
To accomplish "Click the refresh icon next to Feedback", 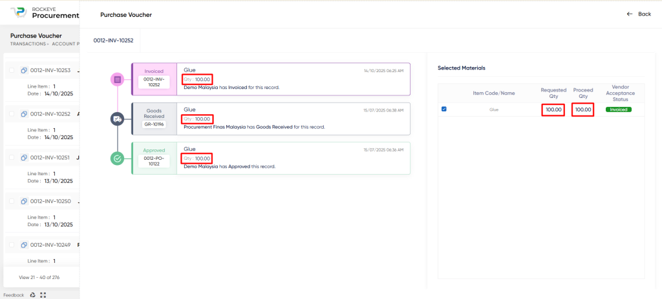I will pos(33,294).
